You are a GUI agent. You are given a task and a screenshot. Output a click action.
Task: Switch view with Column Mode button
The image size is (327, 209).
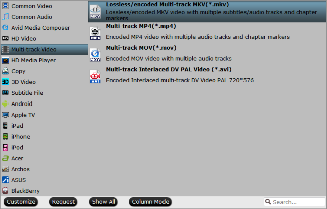[150, 202]
